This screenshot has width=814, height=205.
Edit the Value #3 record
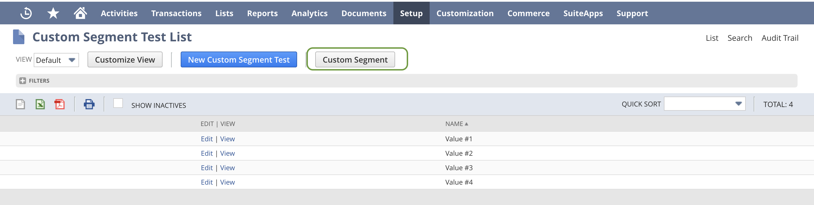pos(207,168)
